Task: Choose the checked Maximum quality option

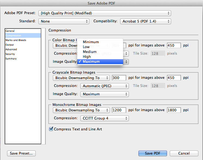Action: click(91, 62)
